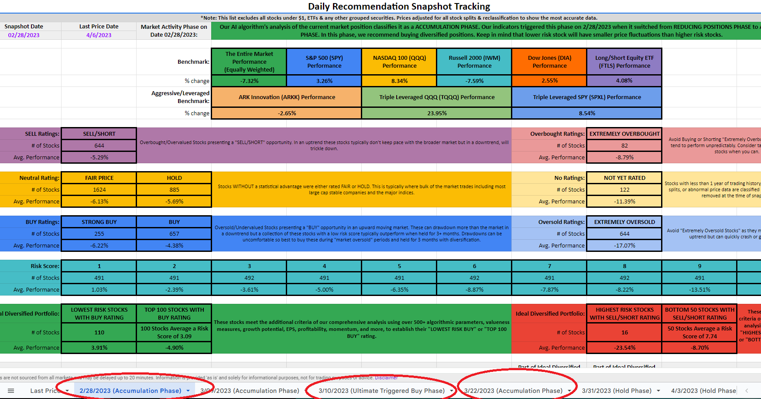The width and height of the screenshot is (761, 399).
Task: Select the 1624 fair price stocks cell
Action: (99, 190)
